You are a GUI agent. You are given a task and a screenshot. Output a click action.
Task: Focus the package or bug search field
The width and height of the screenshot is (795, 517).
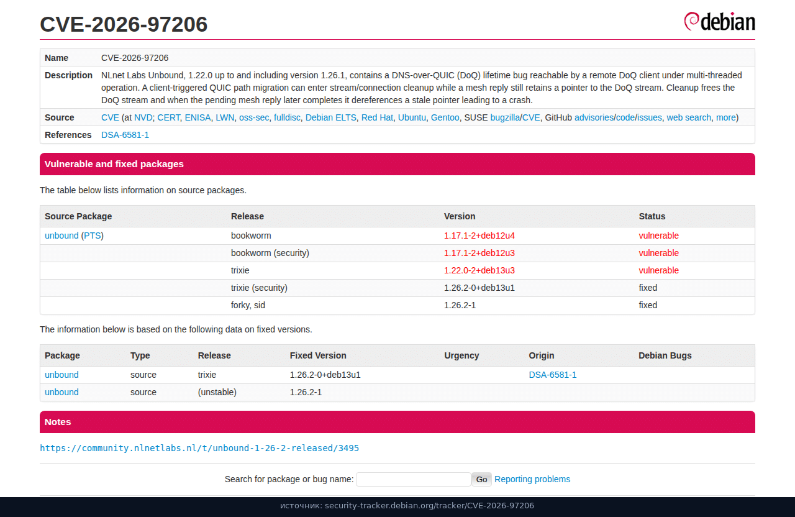(413, 479)
